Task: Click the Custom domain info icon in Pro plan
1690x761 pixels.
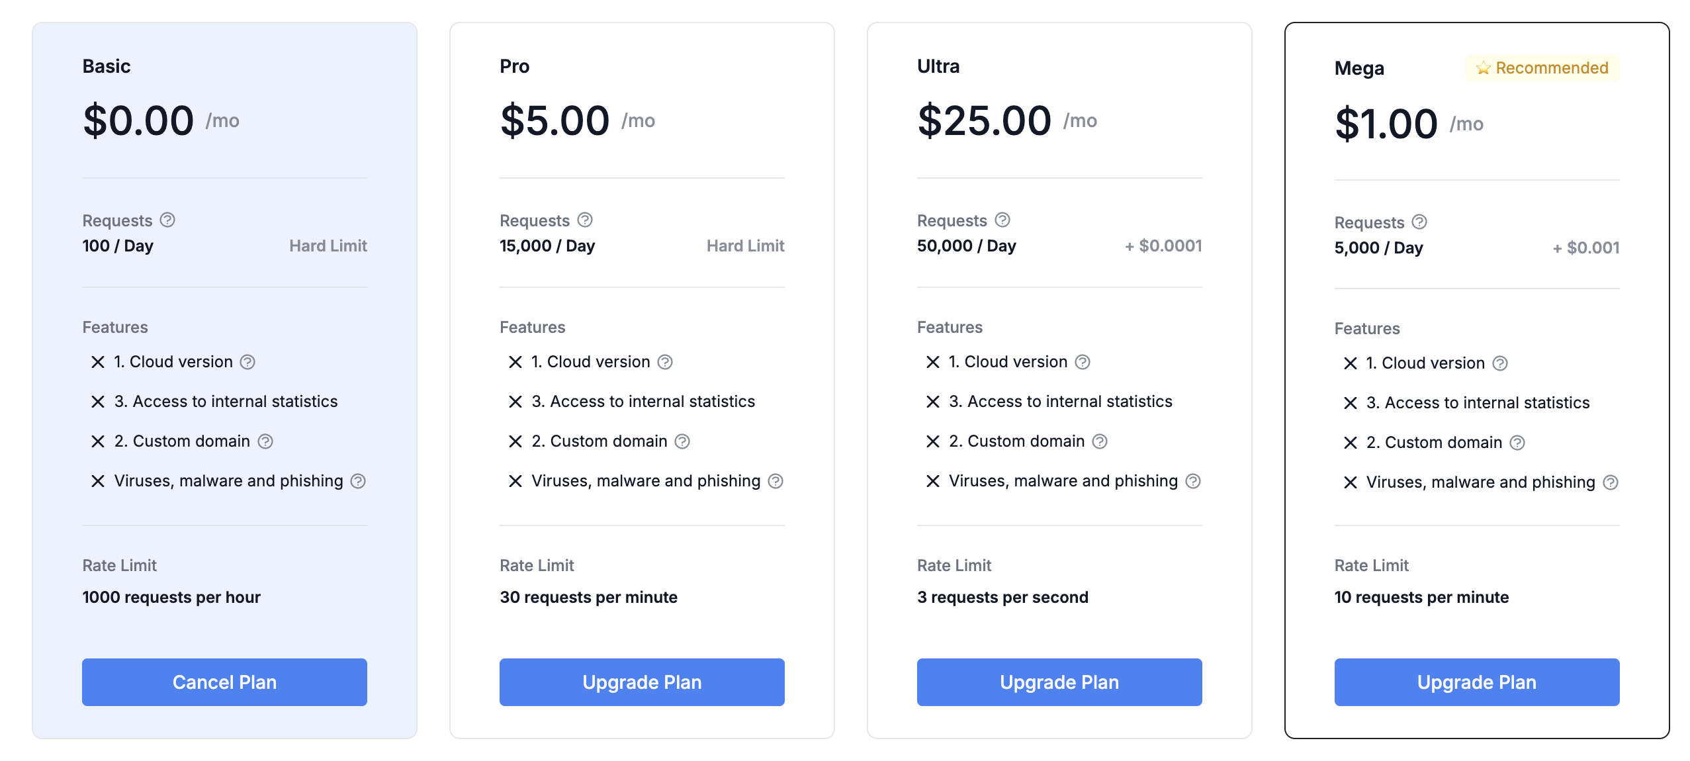Action: (x=682, y=441)
